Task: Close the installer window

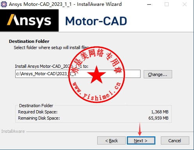Action: pos(185,4)
